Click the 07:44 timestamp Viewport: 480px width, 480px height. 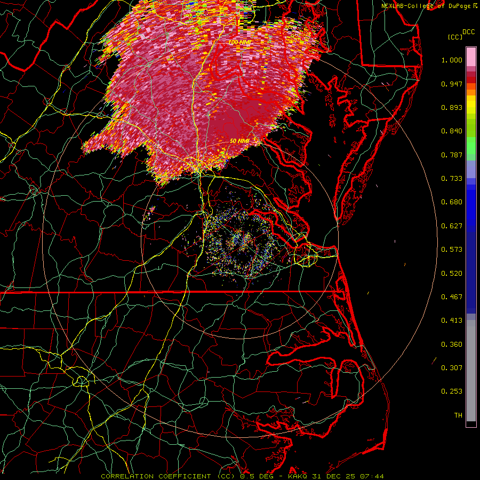[x=371, y=476]
